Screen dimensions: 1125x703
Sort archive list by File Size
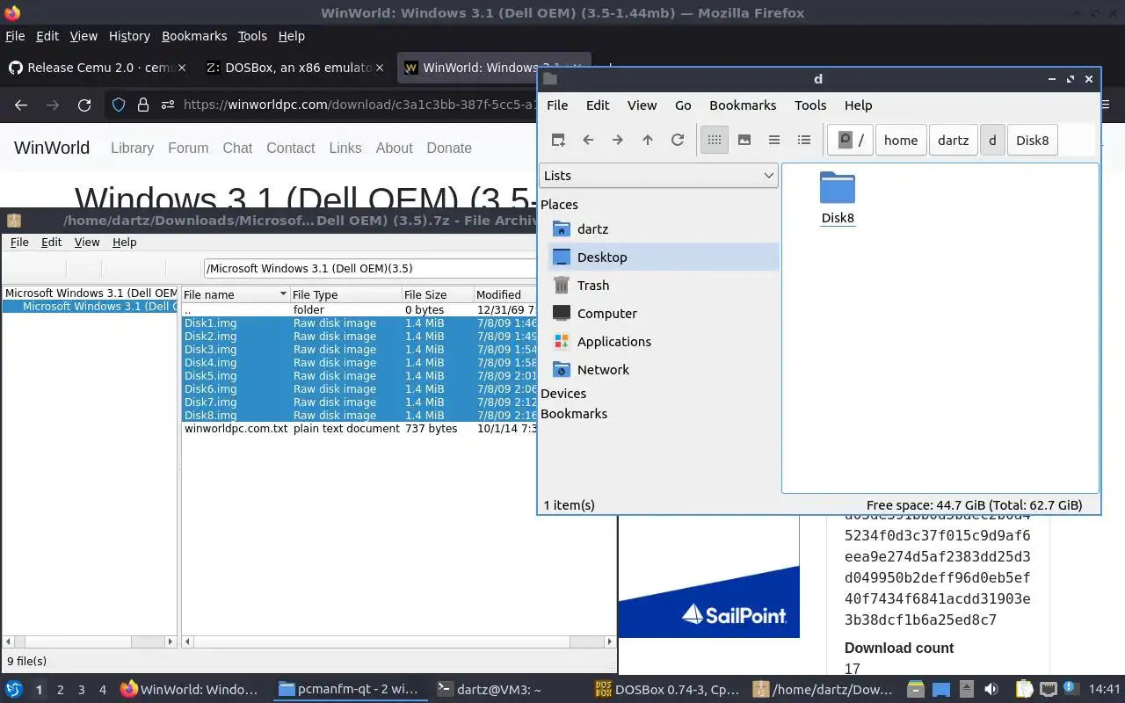click(437, 294)
